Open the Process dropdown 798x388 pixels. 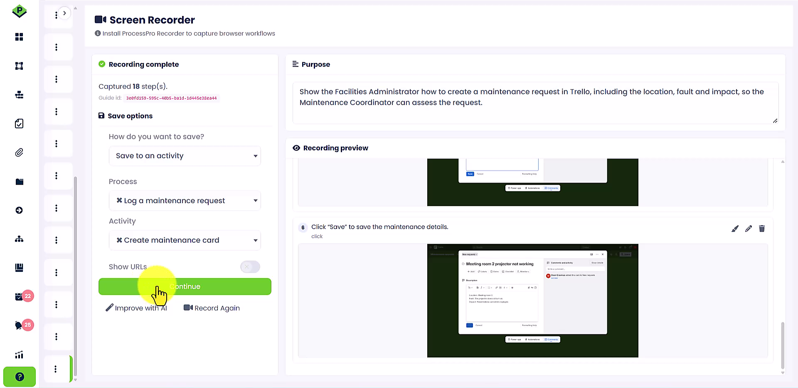click(x=185, y=200)
